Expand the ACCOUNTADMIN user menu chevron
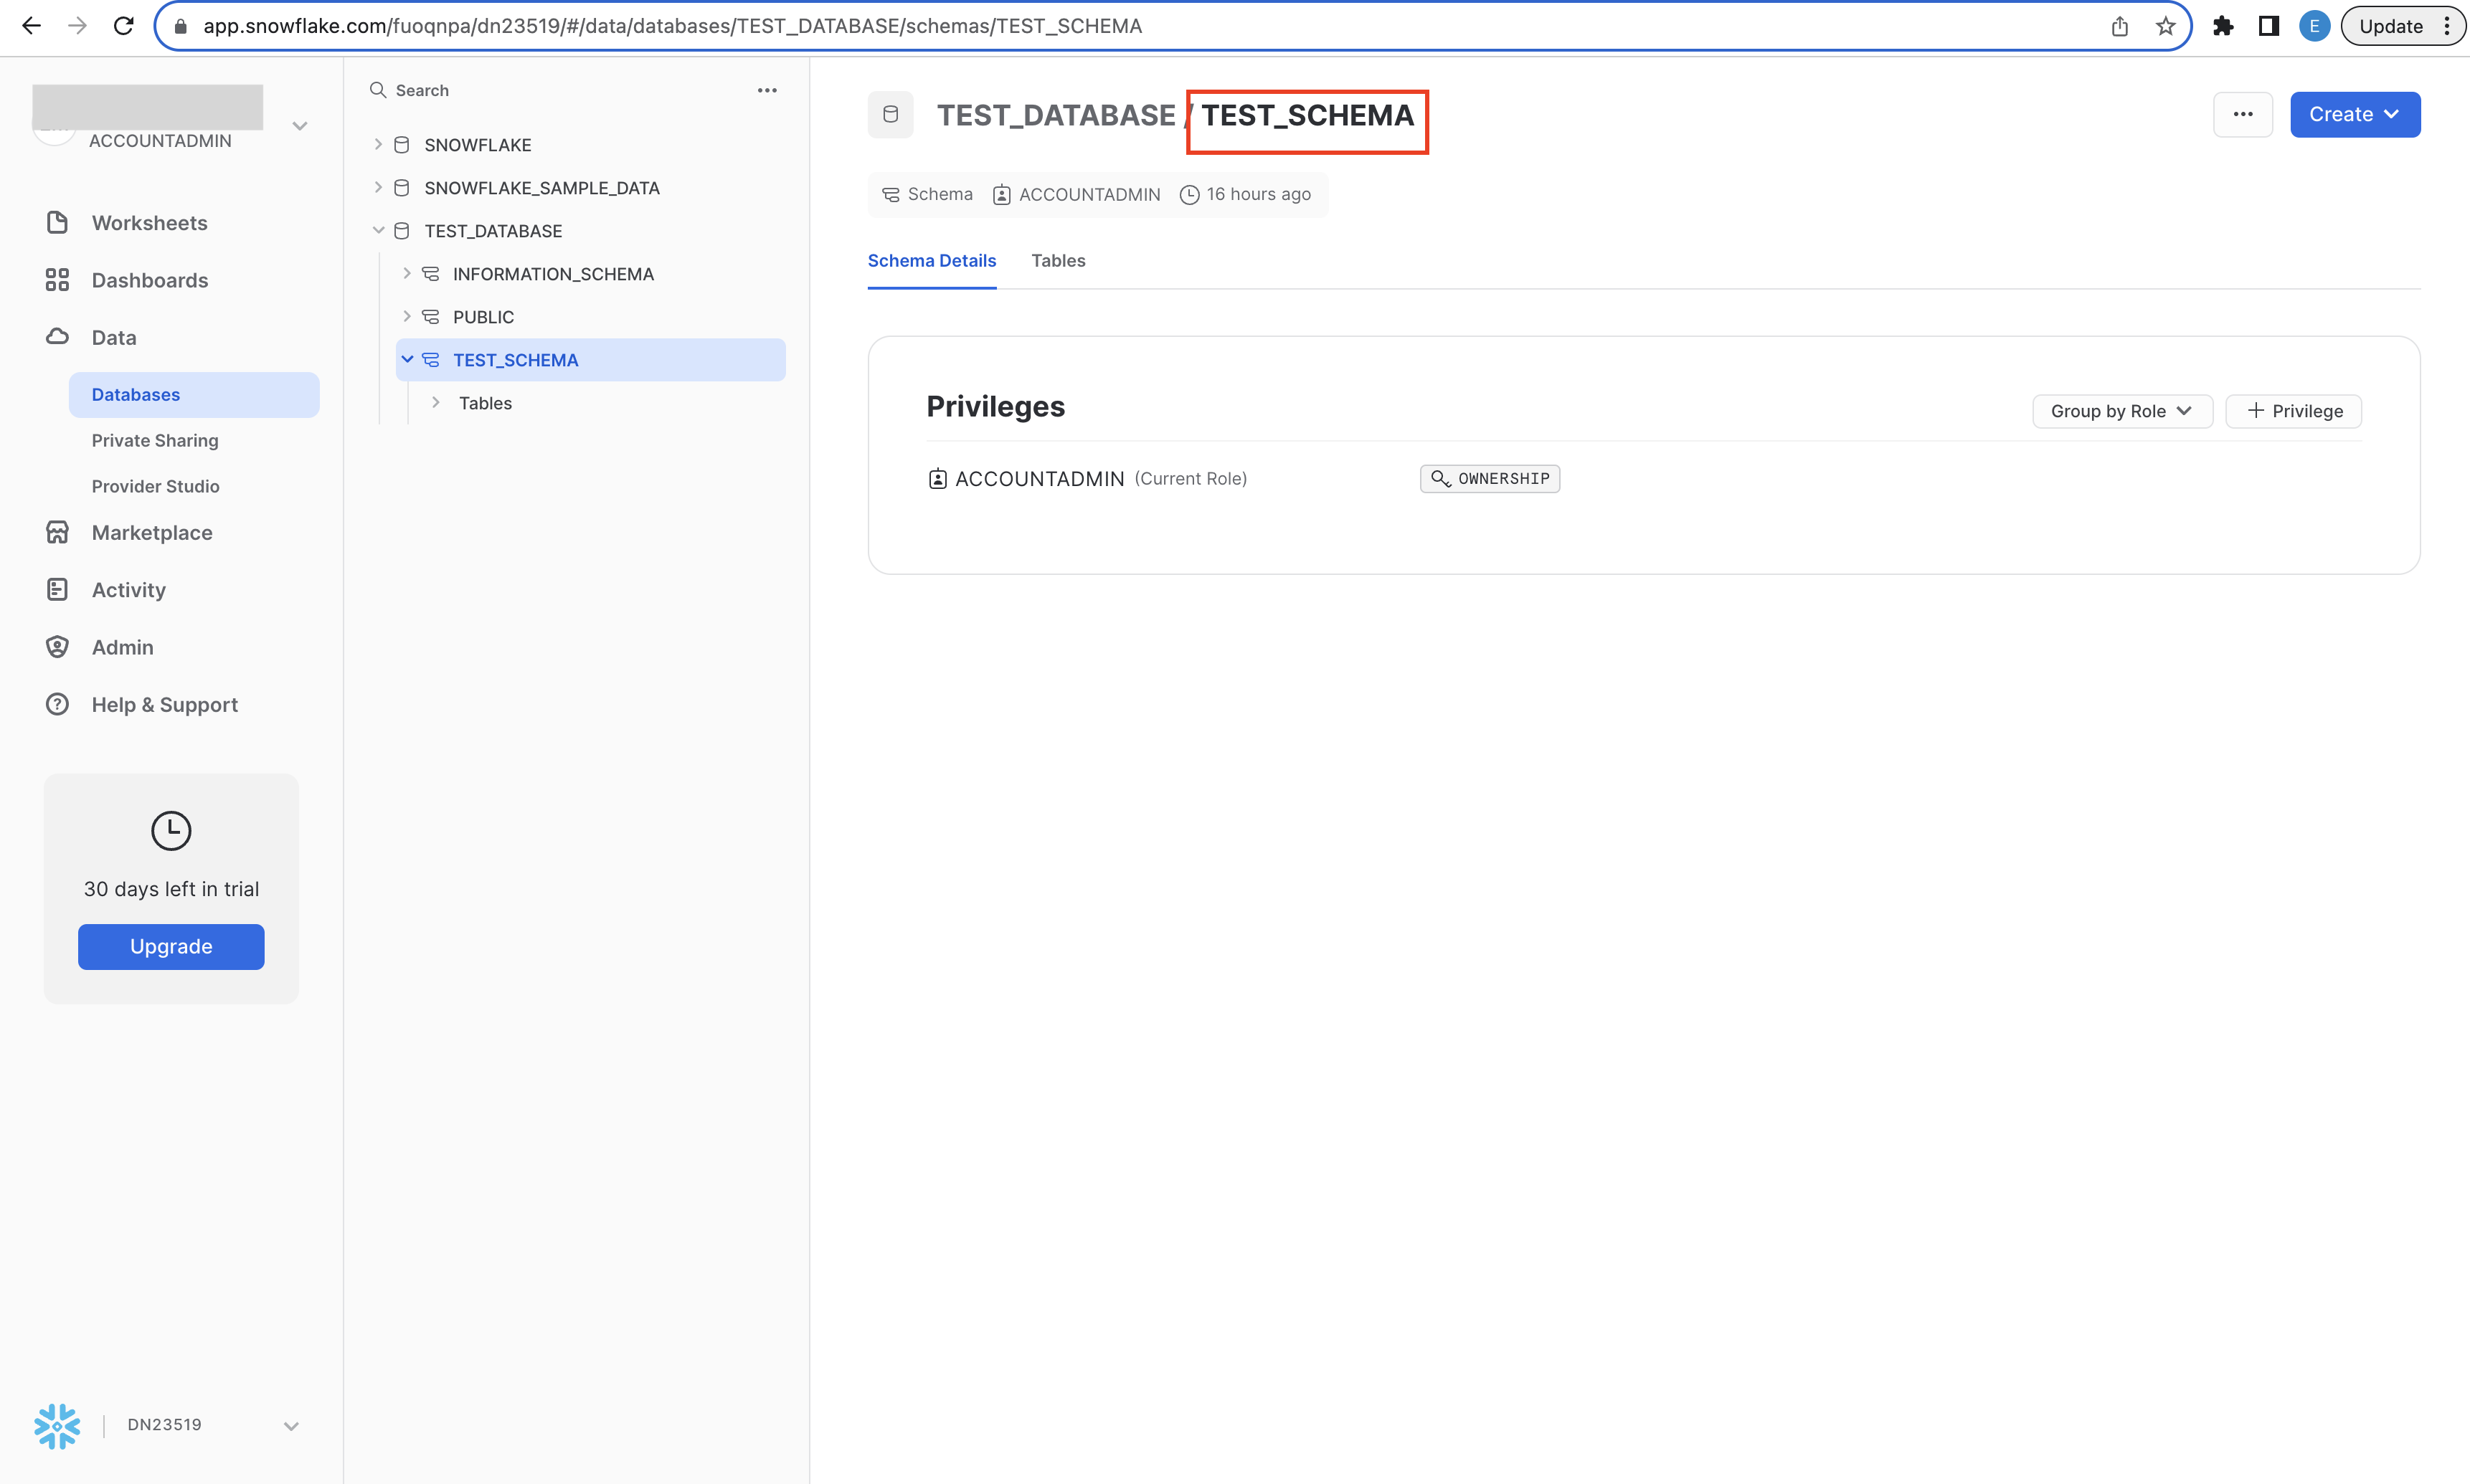 [x=299, y=126]
